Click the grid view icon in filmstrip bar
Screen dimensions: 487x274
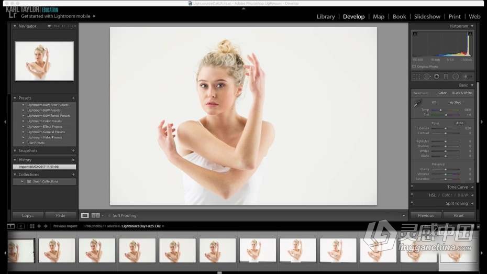pos(32,226)
